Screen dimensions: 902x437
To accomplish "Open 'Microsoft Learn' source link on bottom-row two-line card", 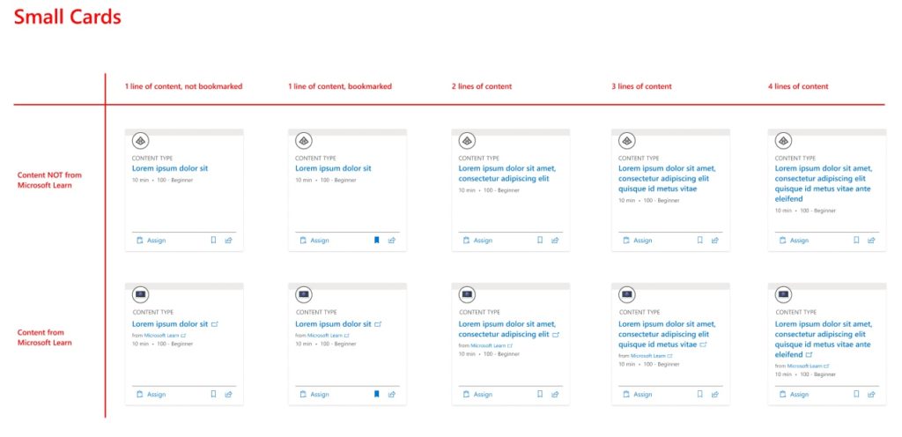I will click(488, 345).
